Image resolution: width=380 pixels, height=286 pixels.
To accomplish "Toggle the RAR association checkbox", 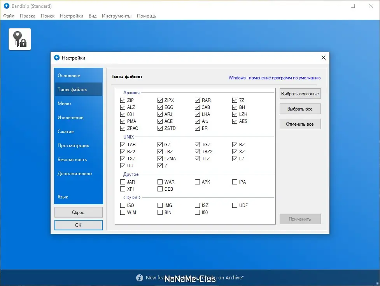I will click(197, 100).
